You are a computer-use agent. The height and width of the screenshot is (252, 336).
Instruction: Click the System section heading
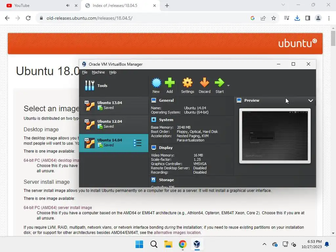pos(166,120)
